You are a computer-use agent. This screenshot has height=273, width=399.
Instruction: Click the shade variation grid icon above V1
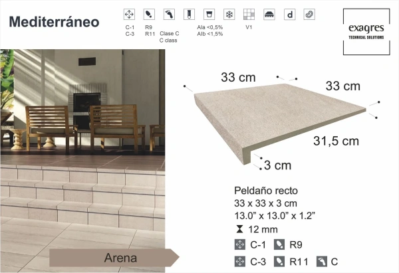(249, 14)
